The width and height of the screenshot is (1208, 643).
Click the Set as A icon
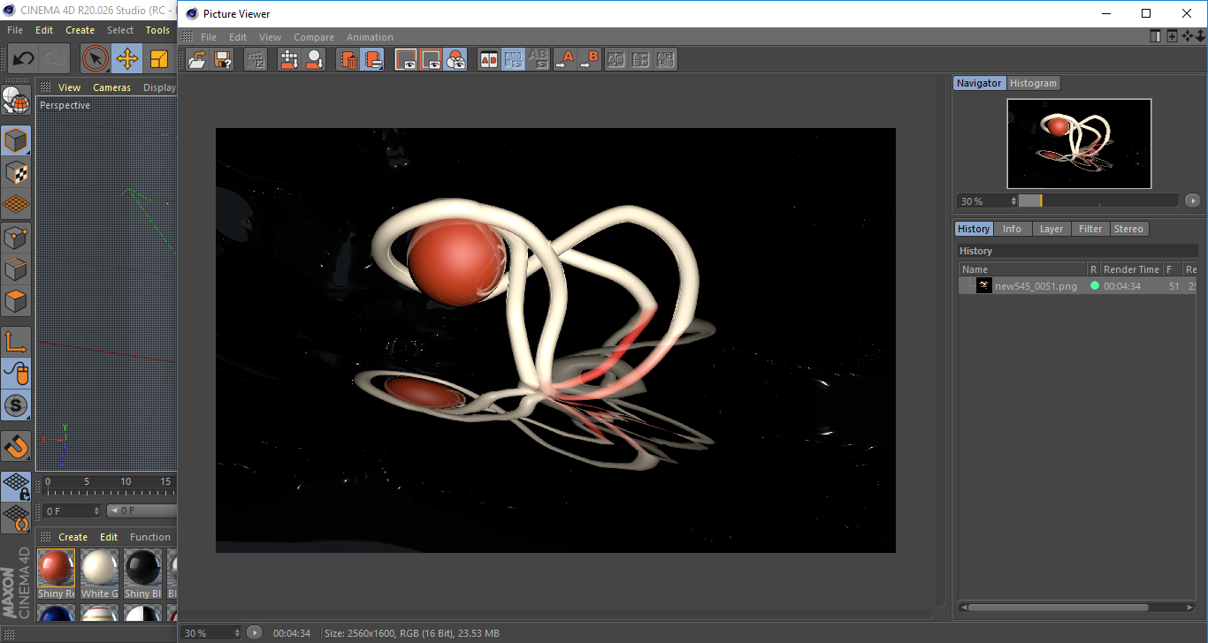(x=564, y=59)
